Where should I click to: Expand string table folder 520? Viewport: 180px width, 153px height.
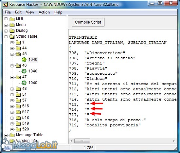point(12,129)
